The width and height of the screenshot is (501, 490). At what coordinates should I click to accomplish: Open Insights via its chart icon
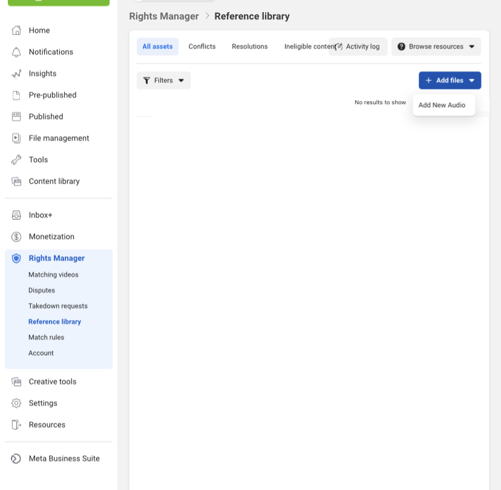click(x=16, y=74)
